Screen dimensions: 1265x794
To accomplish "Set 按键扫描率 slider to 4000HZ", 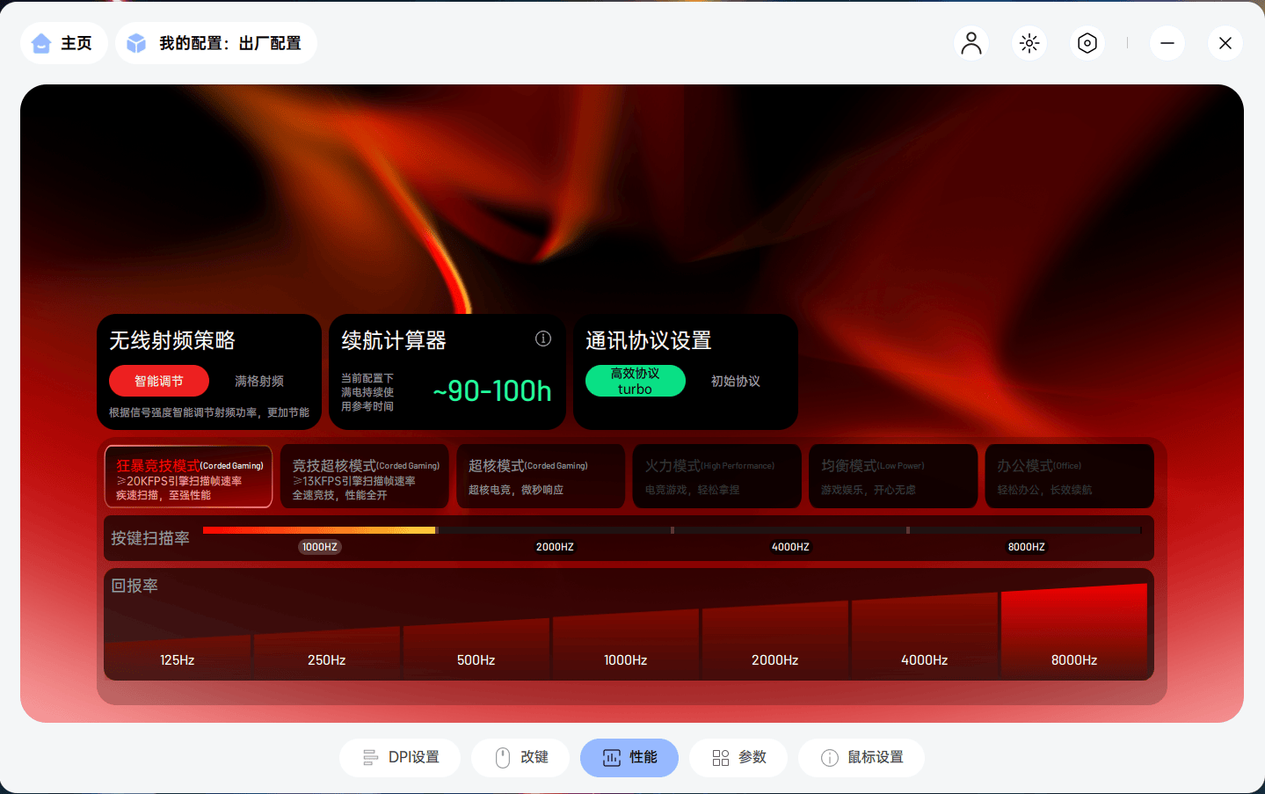I will click(790, 530).
